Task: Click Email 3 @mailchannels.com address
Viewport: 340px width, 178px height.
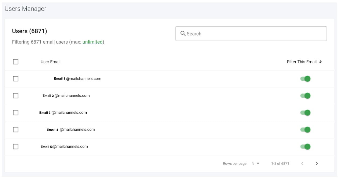Action: pos(63,112)
